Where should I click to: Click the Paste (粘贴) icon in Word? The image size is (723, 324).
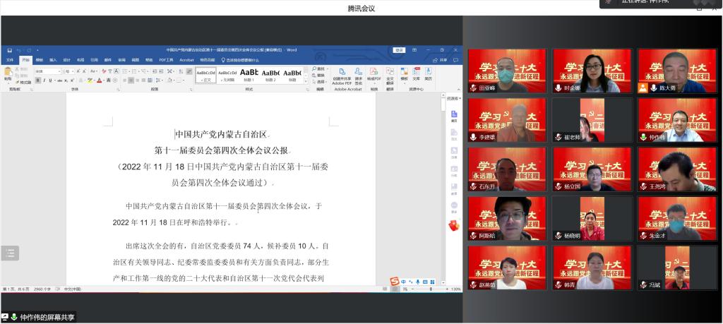pyautogui.click(x=8, y=73)
